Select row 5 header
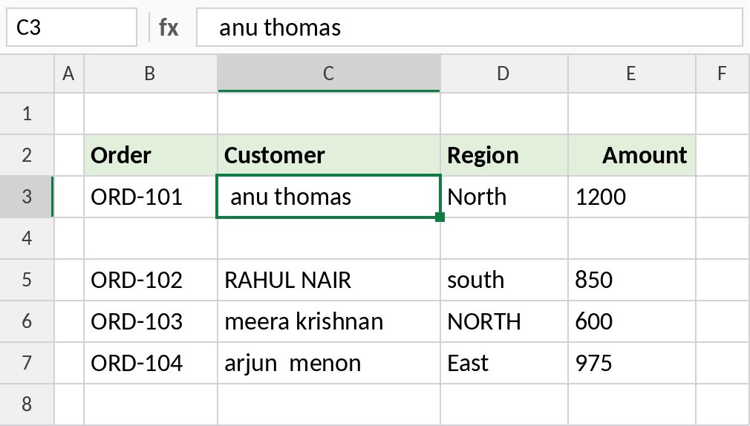The width and height of the screenshot is (750, 426). tap(27, 281)
